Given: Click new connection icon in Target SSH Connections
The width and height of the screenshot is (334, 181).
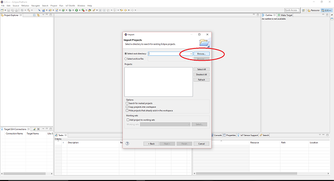Looking at the screenshot, I should point(34,129).
